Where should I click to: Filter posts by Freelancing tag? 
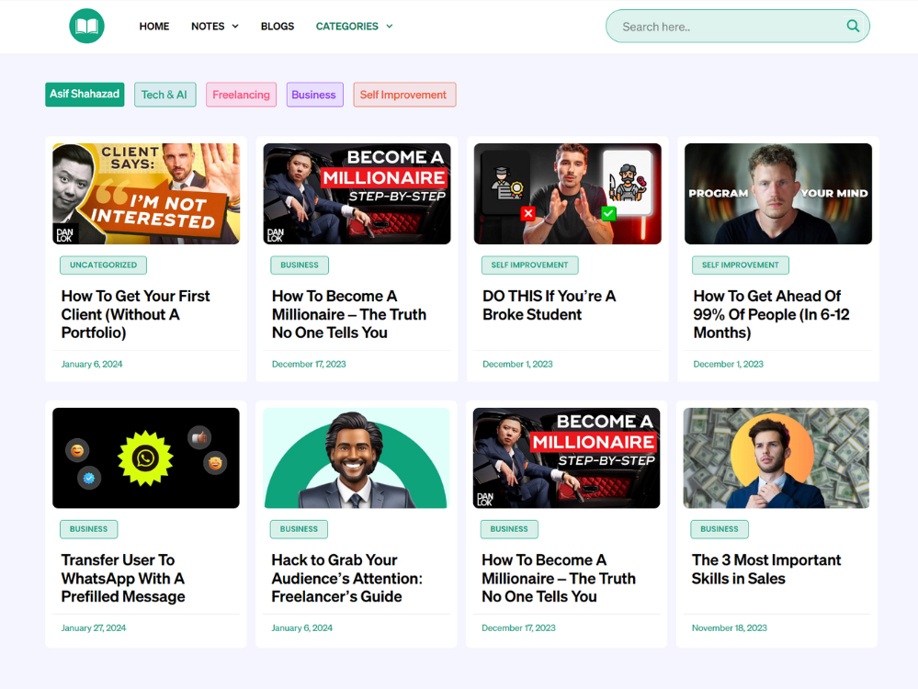[241, 95]
